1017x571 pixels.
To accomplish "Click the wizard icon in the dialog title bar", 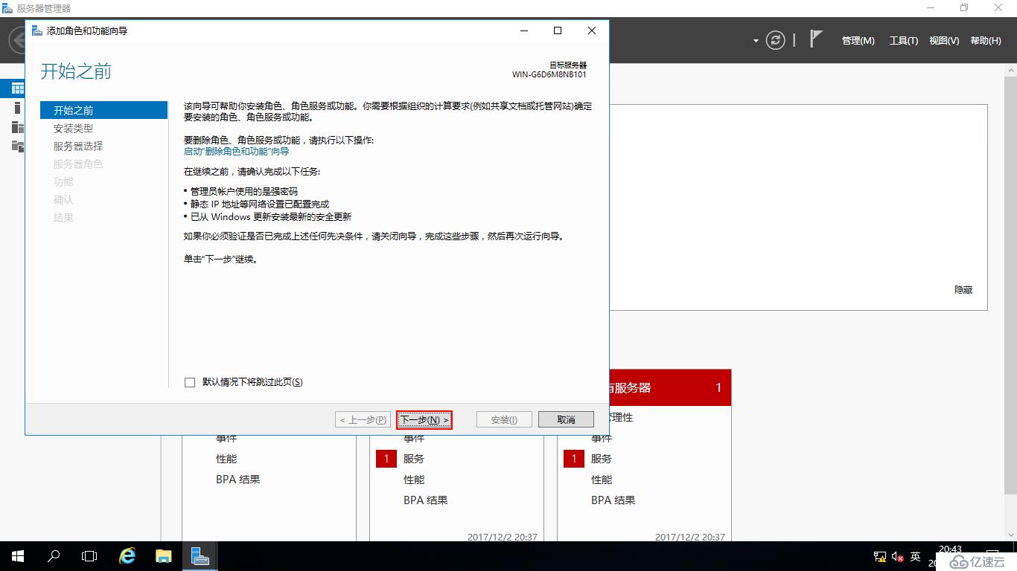I will [36, 30].
